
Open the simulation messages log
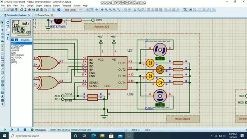(39, 130)
